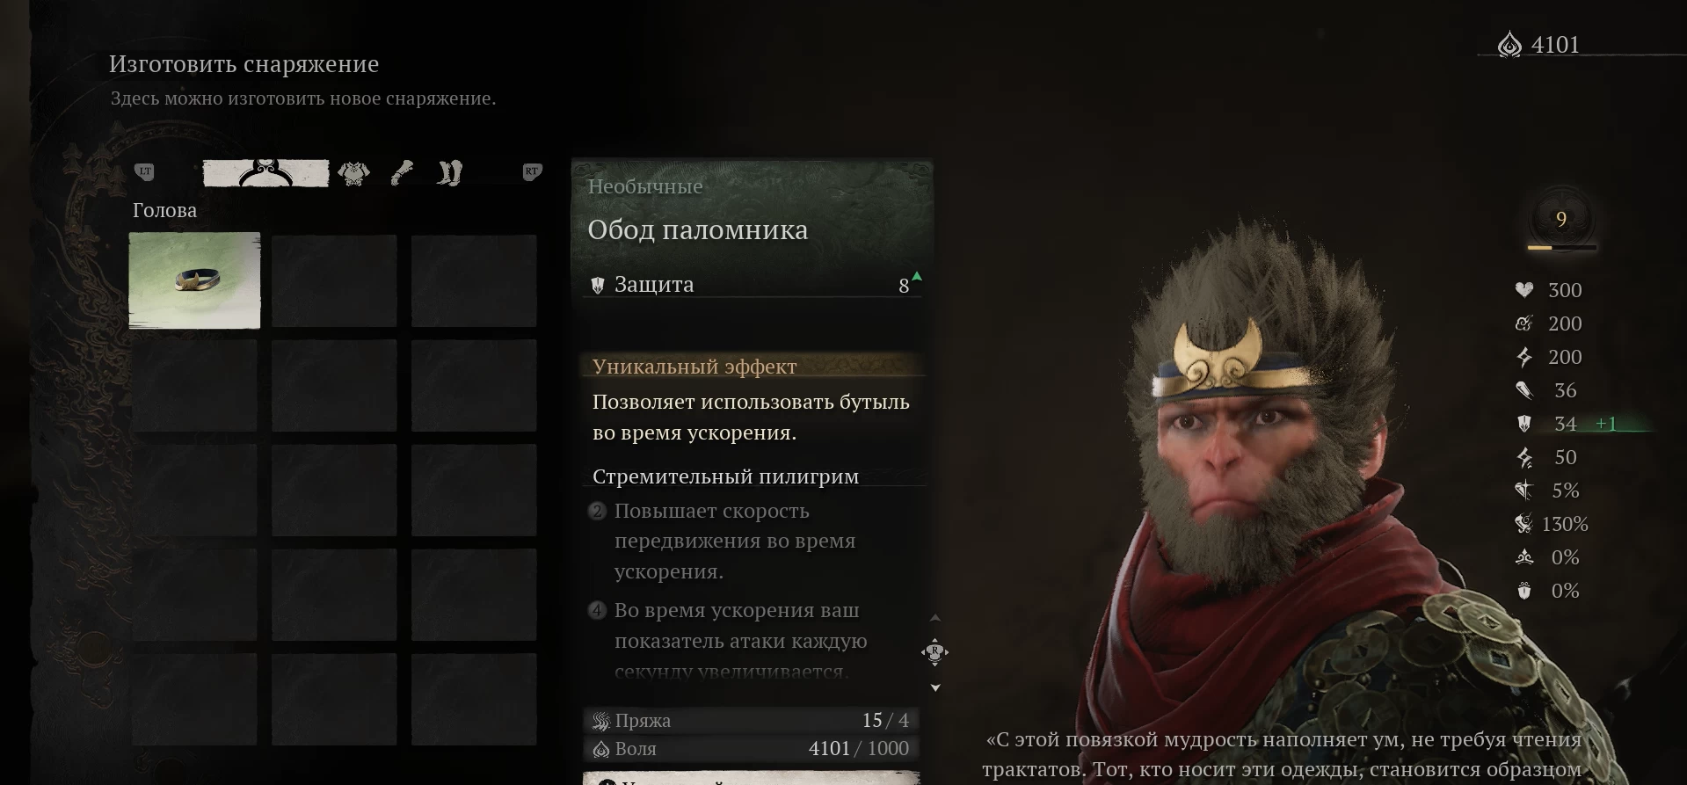Viewport: 1687px width, 785px height.
Task: Collapse description with the up scroll arrow
Action: pos(935,618)
